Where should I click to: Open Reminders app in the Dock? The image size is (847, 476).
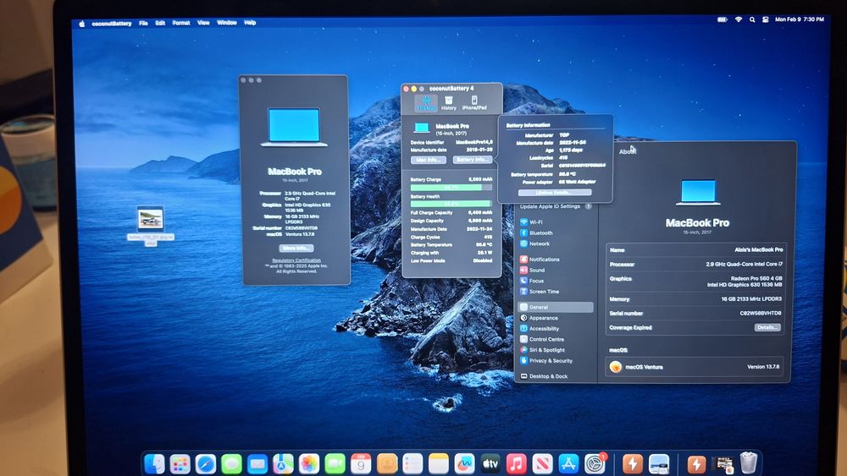click(412, 463)
